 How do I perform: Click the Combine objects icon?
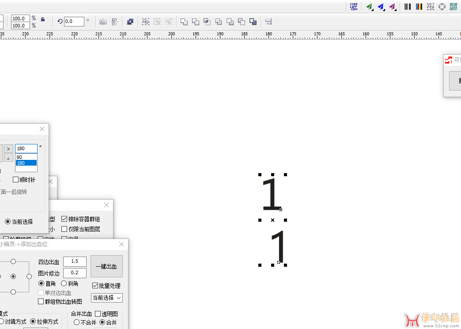click(x=130, y=22)
